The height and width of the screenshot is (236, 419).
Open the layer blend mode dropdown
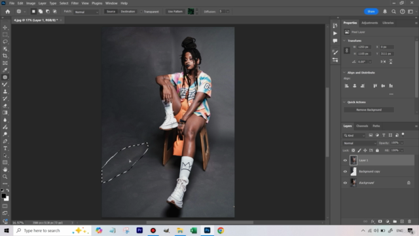pyautogui.click(x=359, y=143)
